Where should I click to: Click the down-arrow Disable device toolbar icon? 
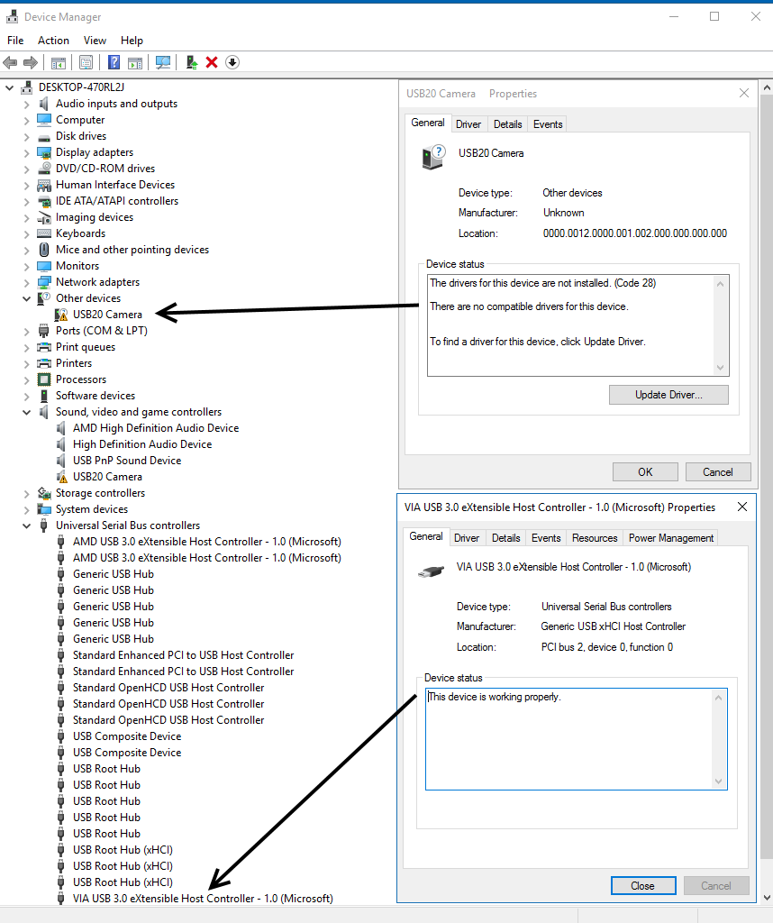(x=232, y=62)
